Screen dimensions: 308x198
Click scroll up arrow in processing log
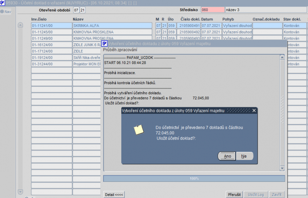282,57
